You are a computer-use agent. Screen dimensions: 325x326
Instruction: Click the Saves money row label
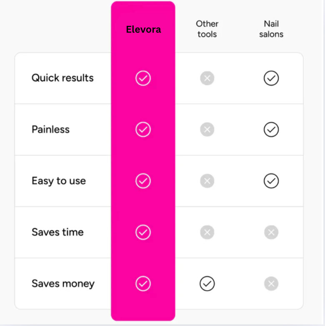[63, 284]
